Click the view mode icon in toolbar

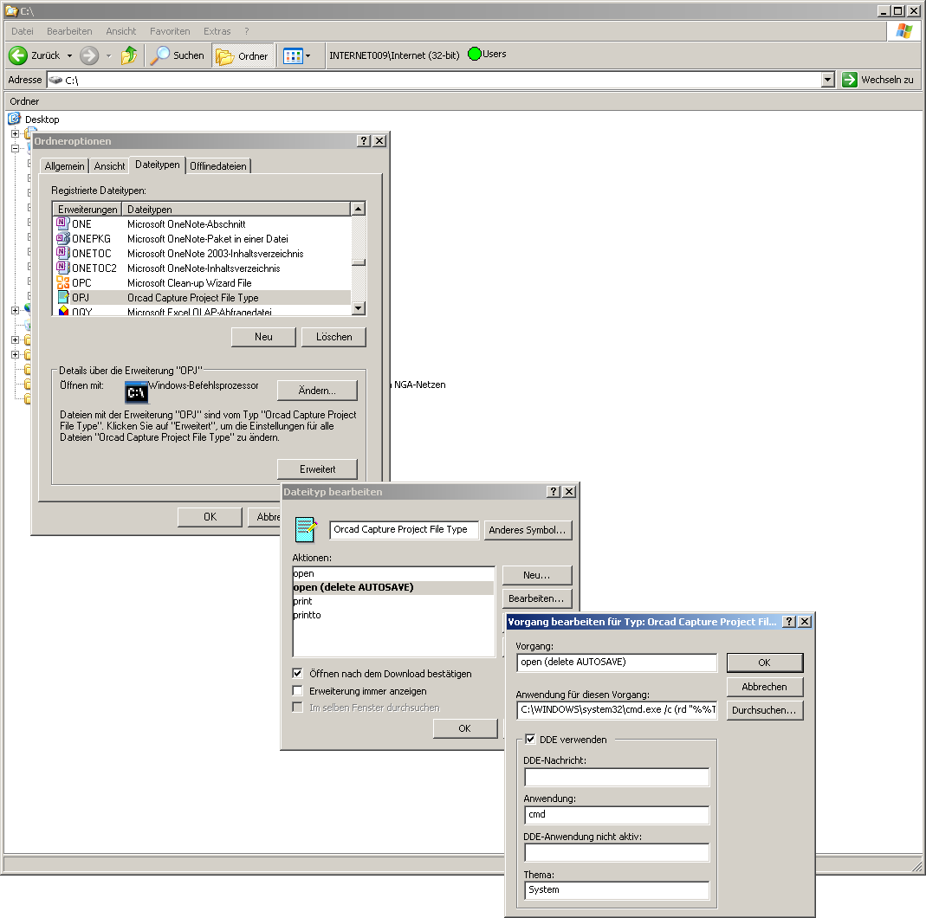(293, 56)
